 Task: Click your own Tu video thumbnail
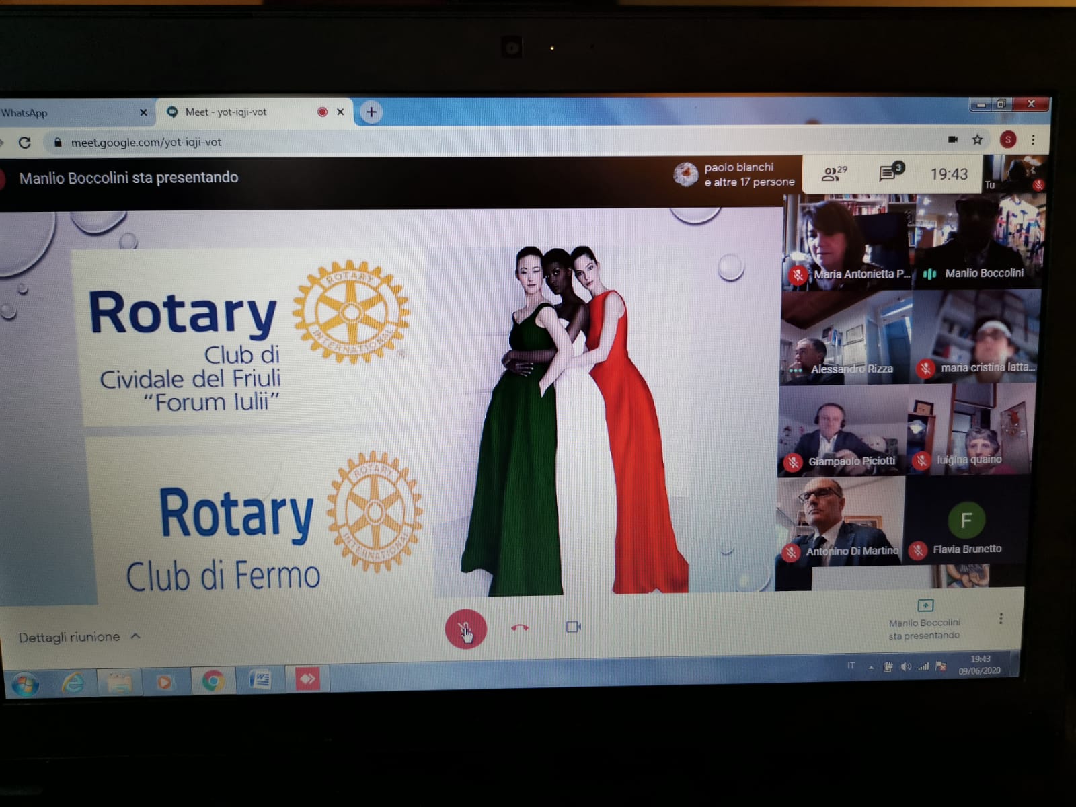point(1014,174)
